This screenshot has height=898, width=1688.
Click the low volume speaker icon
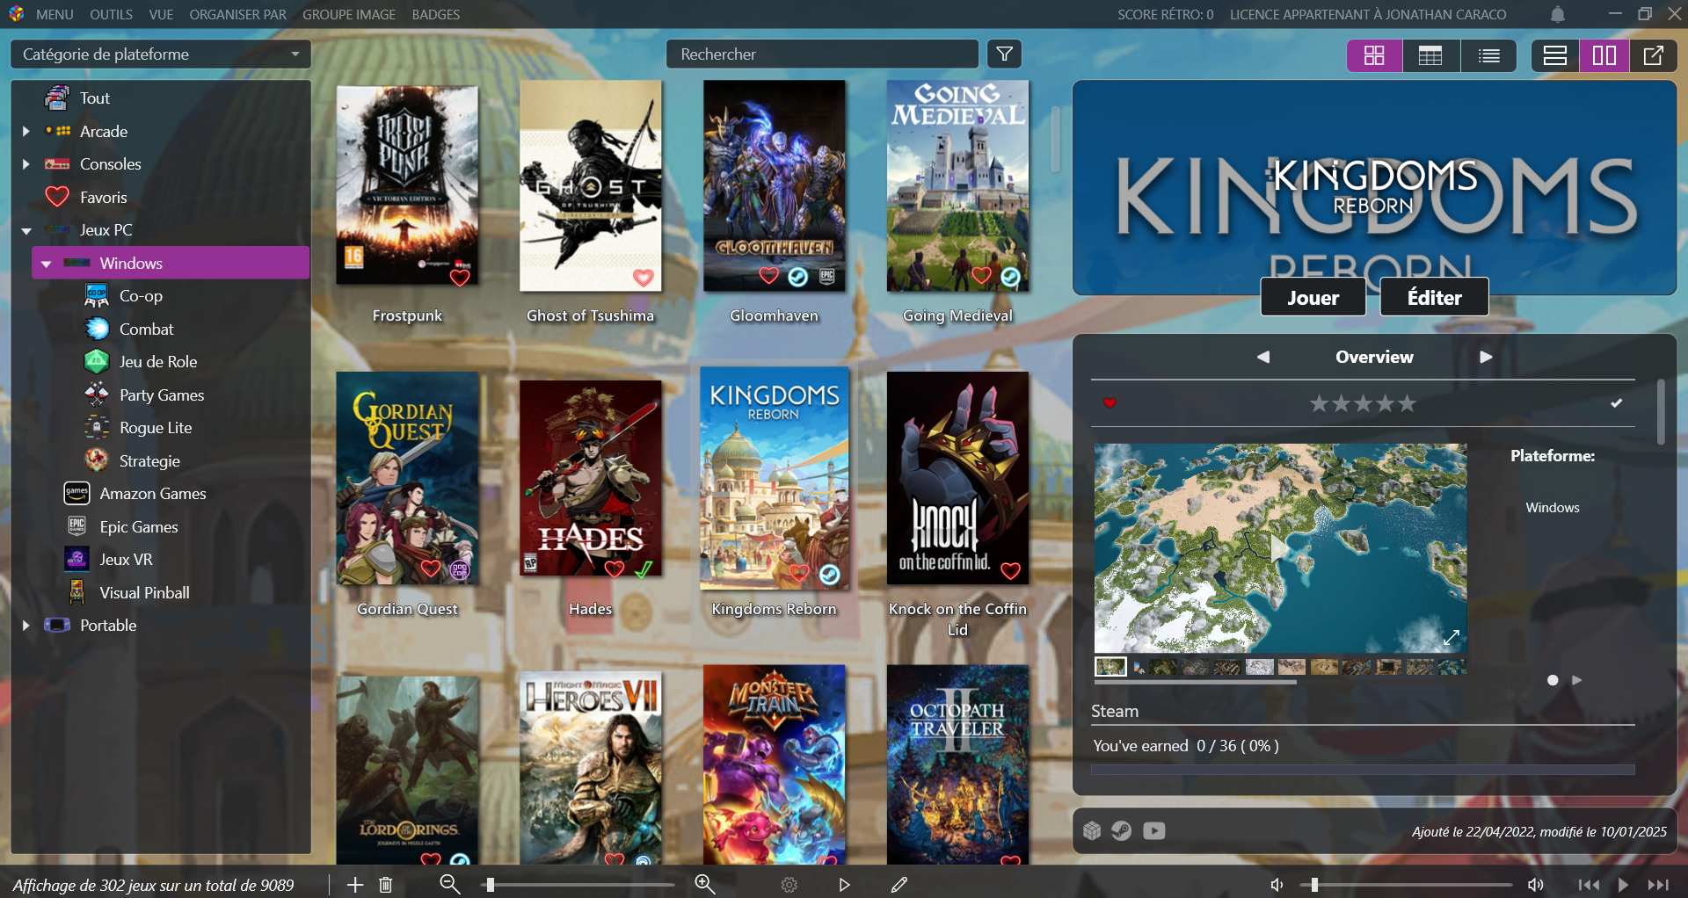point(1277,885)
